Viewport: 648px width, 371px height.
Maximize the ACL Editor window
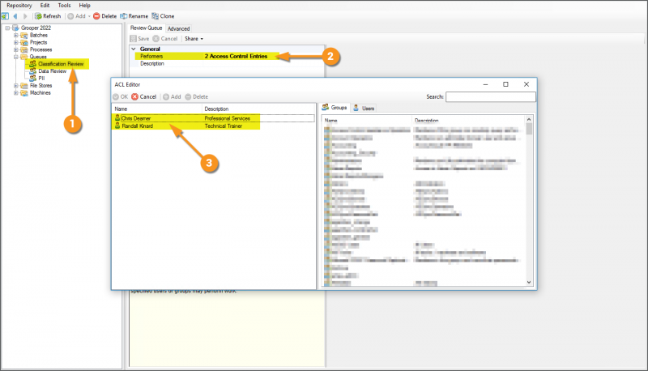(505, 84)
